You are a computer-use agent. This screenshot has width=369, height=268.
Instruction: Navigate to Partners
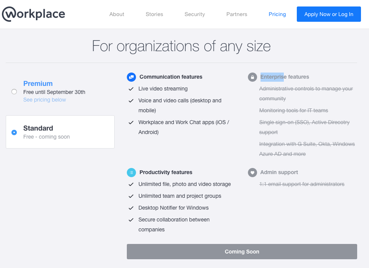[x=237, y=14]
